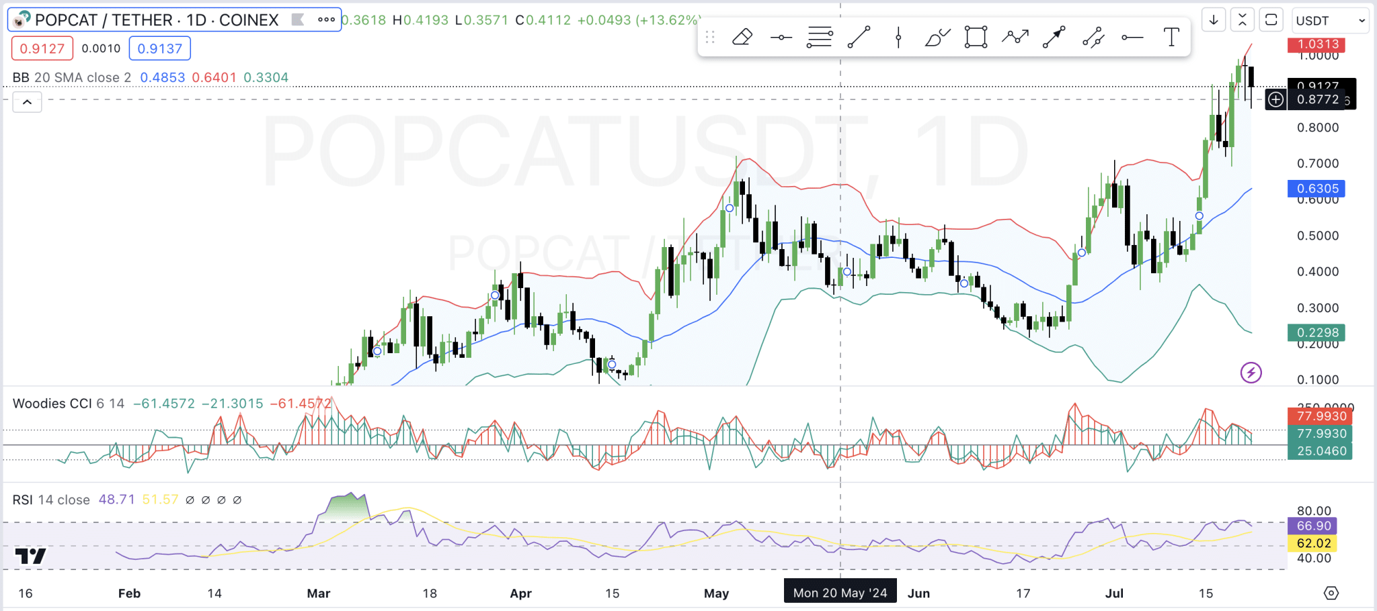Click the Woodies CCI 6 14 legend
Image resolution: width=1377 pixels, height=611 pixels.
pos(69,404)
